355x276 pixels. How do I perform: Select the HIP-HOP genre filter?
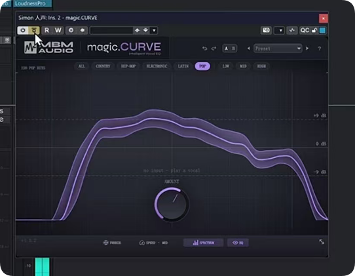[x=128, y=66]
